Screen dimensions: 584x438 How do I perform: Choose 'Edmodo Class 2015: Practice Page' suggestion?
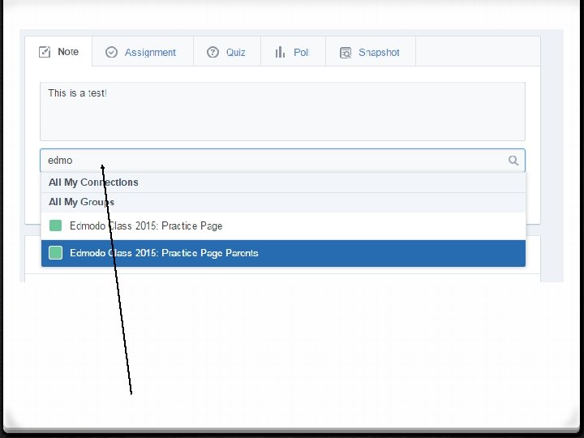(x=283, y=226)
